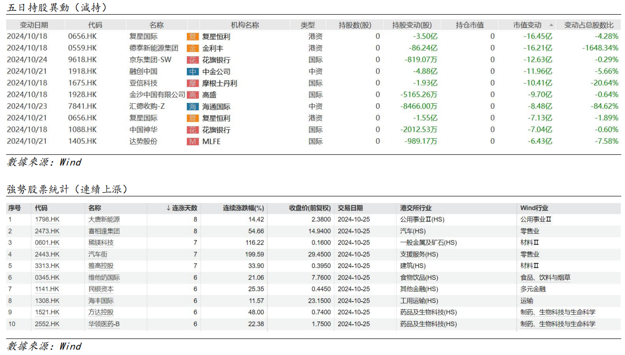Click the 连续涨跌幅(%) column header
Image resolution: width=625 pixels, height=355 pixels.
pos(243,208)
